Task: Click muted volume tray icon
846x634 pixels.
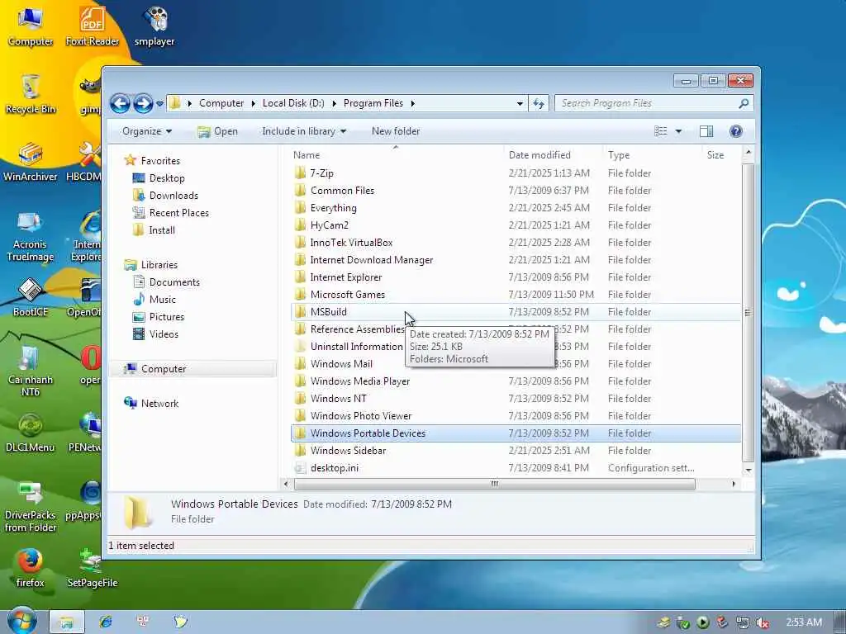Action: pos(763,622)
